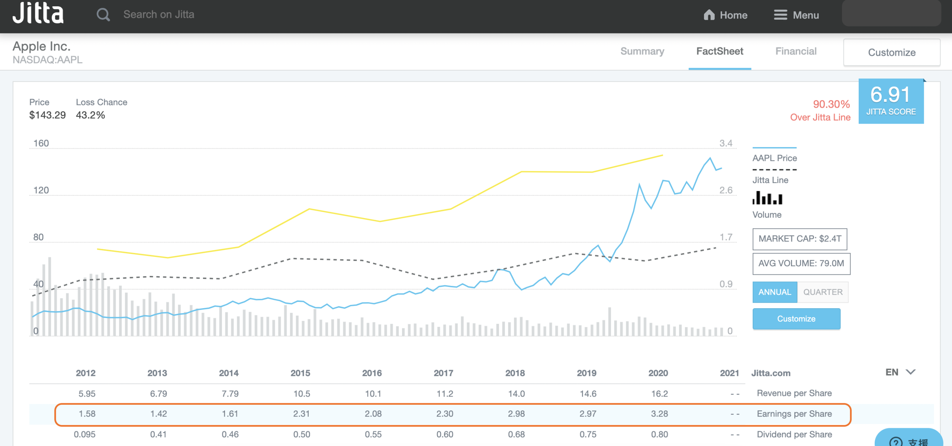Screen dimensions: 952x446
Task: Focus the Search on Jitta field
Action: tap(159, 14)
